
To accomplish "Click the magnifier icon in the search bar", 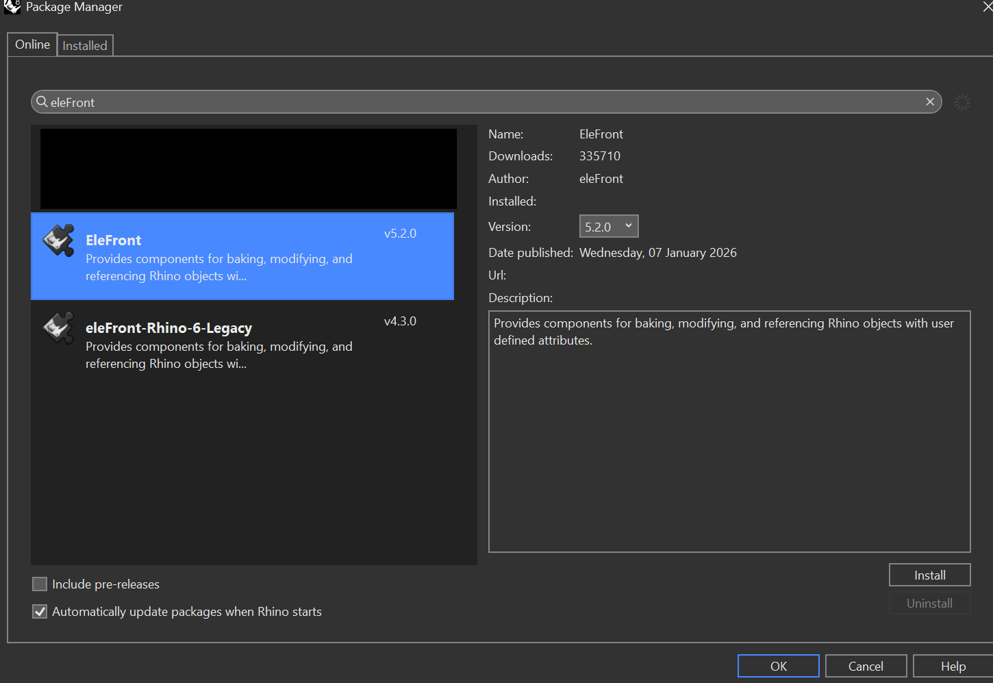I will pyautogui.click(x=42, y=101).
